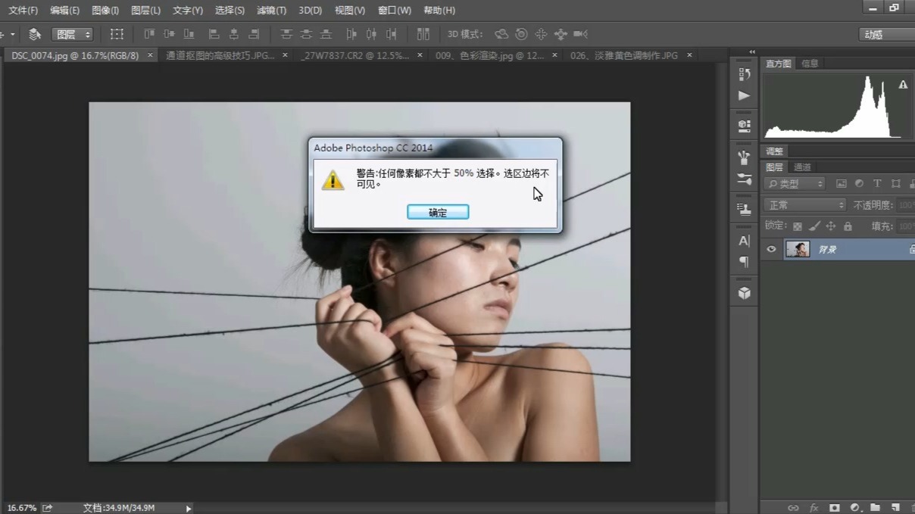This screenshot has width=915, height=514.
Task: Click the 确定 button in the warning dialog
Action: tap(438, 212)
